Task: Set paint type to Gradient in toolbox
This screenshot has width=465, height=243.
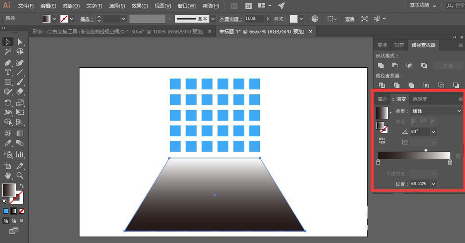Action: (x=13, y=211)
